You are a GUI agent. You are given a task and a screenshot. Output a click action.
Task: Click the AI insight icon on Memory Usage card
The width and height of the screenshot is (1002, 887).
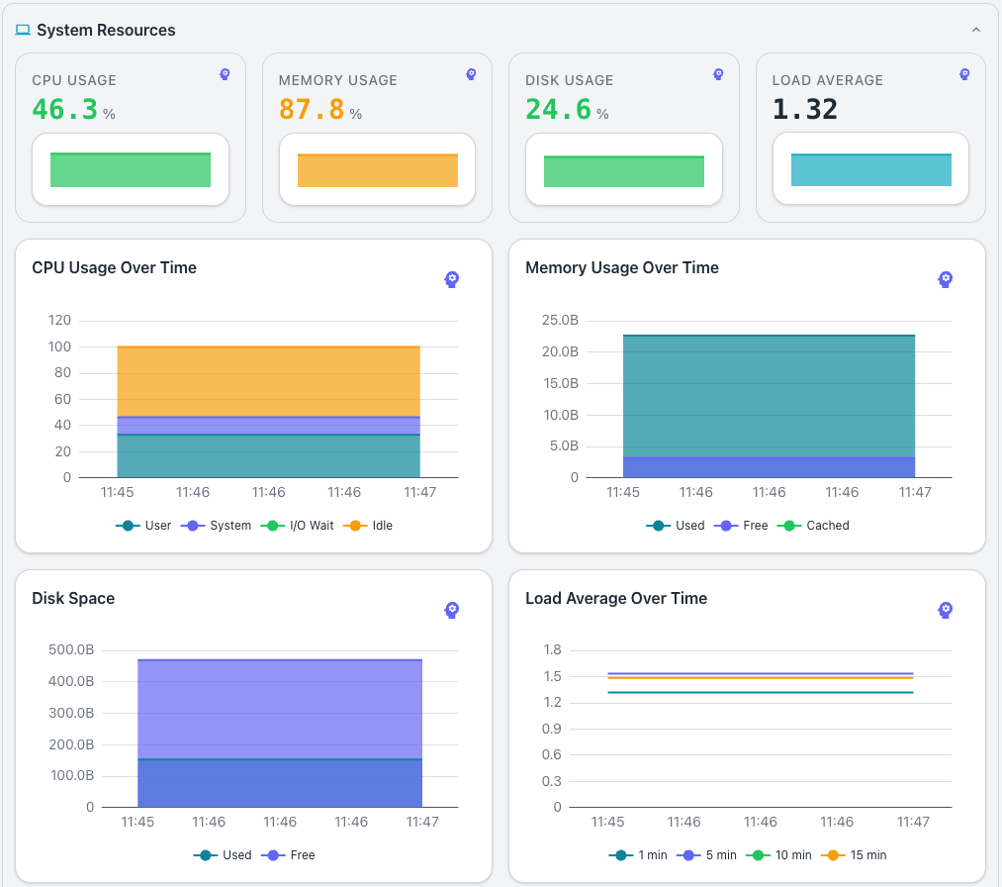[x=471, y=74]
